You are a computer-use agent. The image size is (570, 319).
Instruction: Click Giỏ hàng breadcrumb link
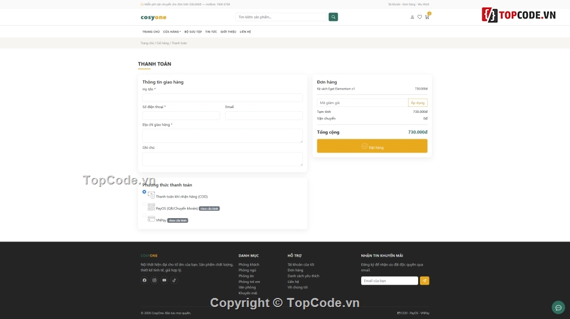163,43
